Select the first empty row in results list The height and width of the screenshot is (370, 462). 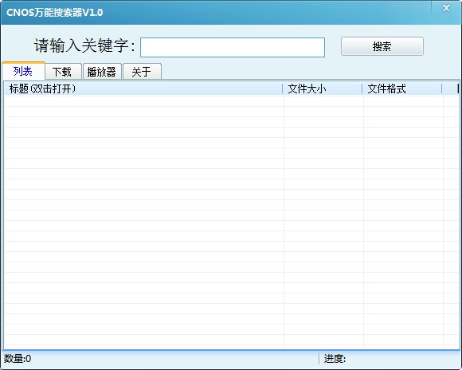pos(232,101)
